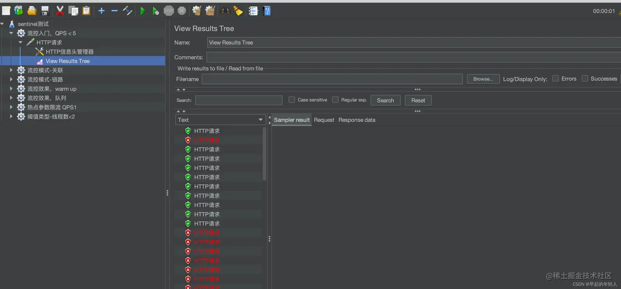Toggle enable/disable of the selected element
This screenshot has height=289, width=621.
[x=127, y=11]
